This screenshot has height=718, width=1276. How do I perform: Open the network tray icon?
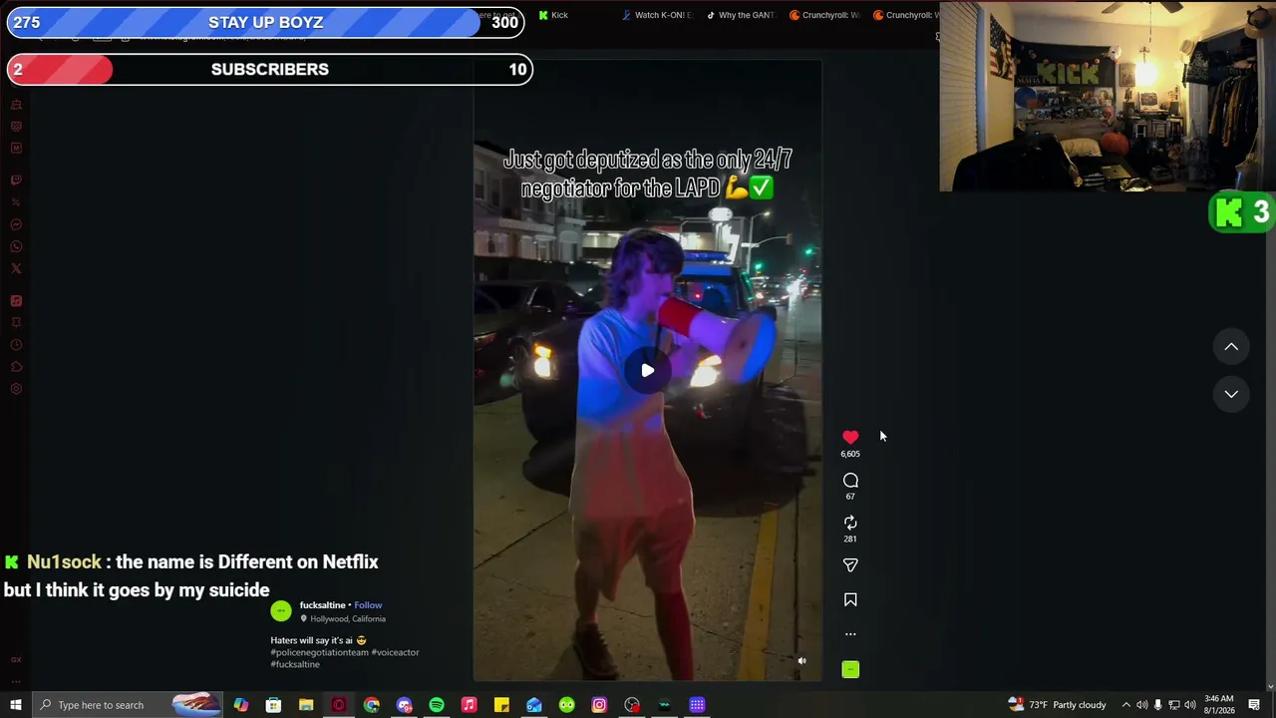[x=1173, y=705]
